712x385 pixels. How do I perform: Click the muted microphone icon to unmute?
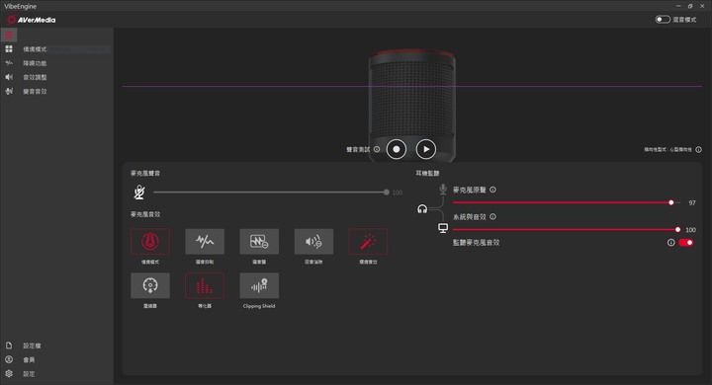point(139,192)
